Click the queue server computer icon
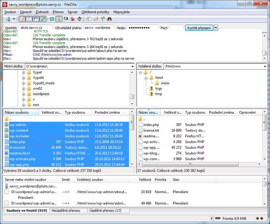The height and width of the screenshot is (224, 270). point(7,186)
